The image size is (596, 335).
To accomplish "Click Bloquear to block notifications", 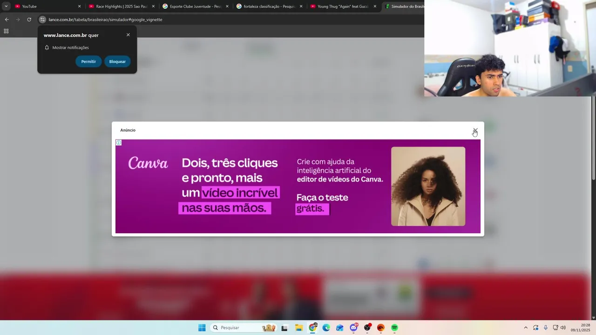I will pyautogui.click(x=117, y=61).
